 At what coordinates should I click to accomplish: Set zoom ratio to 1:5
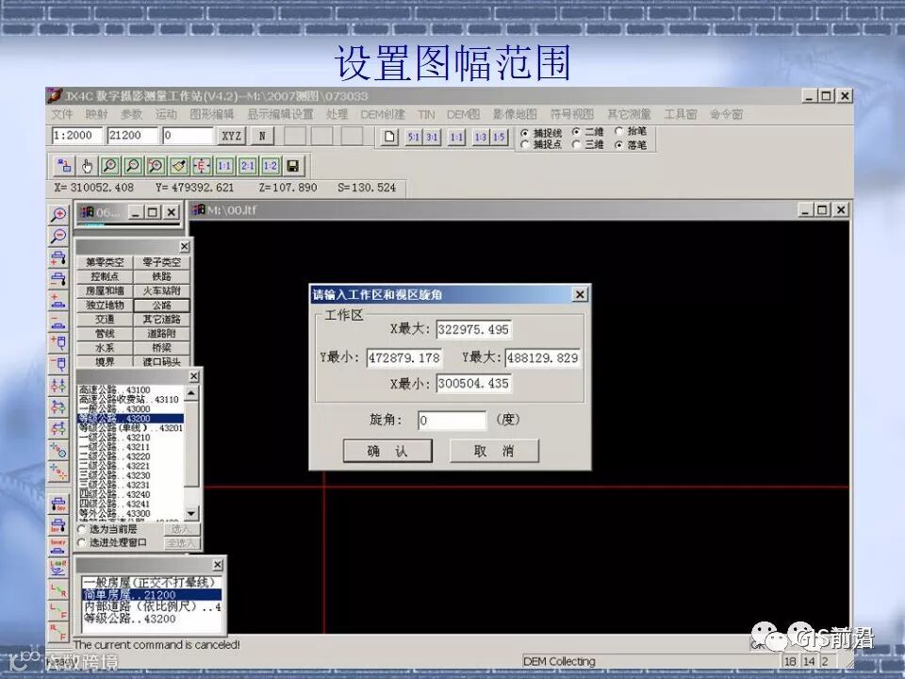(499, 137)
